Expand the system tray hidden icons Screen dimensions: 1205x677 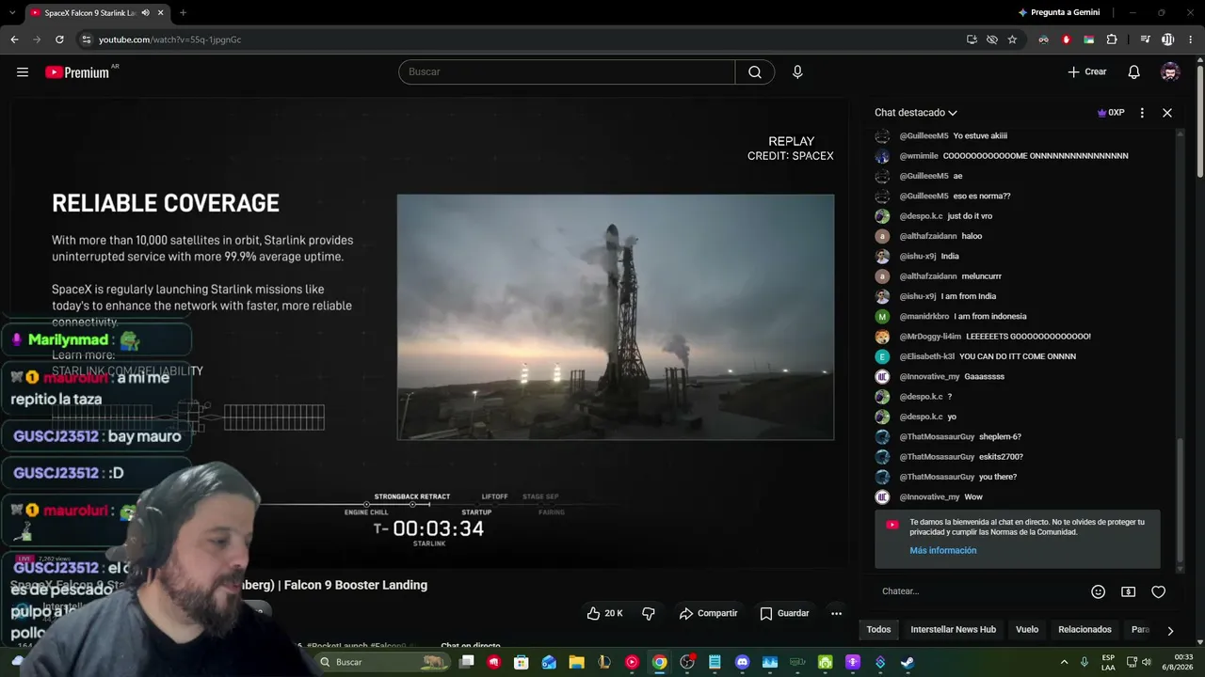[x=1065, y=662]
